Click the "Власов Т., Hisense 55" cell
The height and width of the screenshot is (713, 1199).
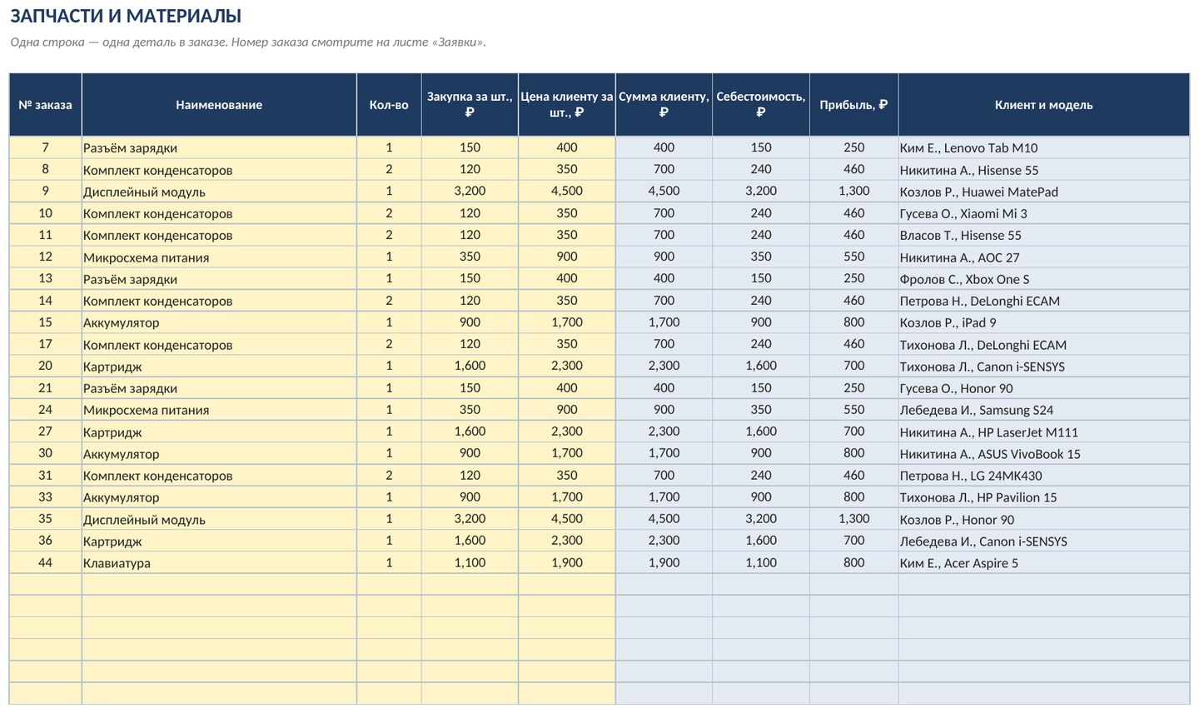tap(1044, 235)
